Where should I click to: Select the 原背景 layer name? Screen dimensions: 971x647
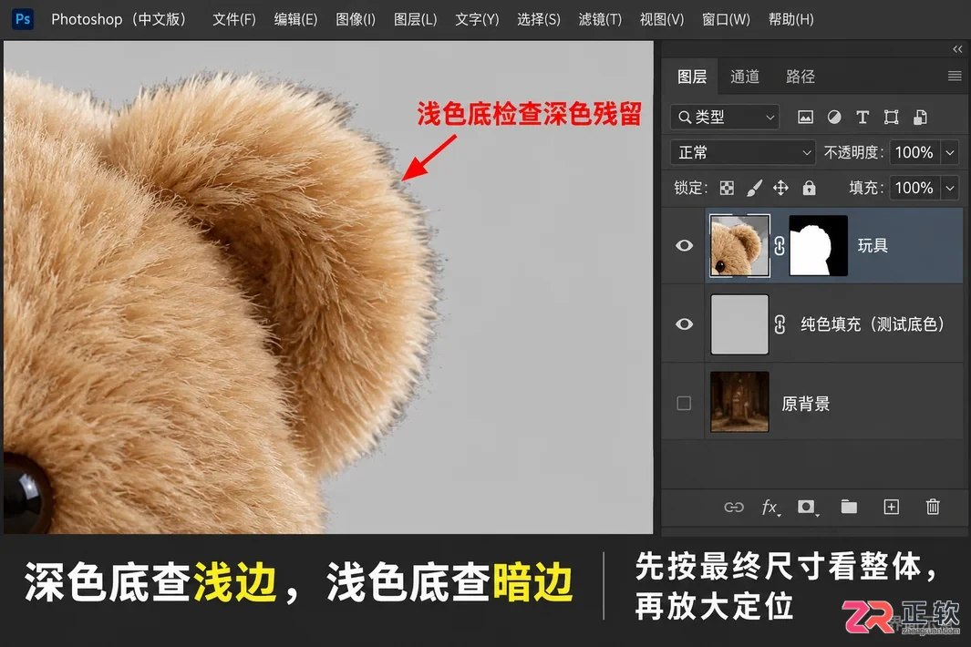pyautogui.click(x=806, y=405)
